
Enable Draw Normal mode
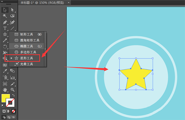tap(4, 117)
